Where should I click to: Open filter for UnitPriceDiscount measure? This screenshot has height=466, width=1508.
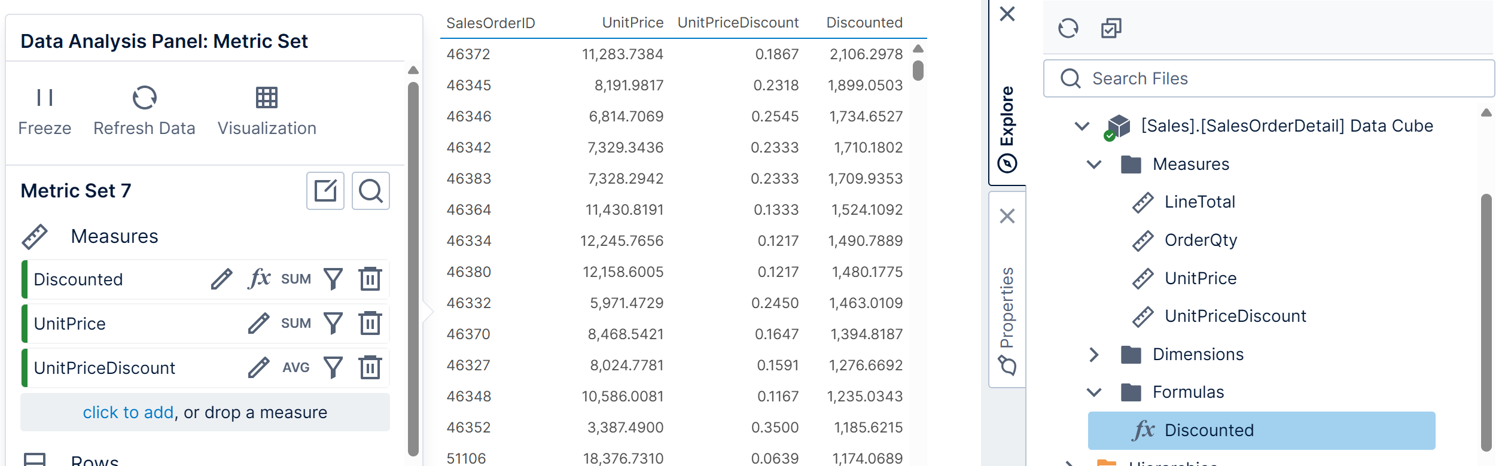click(x=333, y=367)
